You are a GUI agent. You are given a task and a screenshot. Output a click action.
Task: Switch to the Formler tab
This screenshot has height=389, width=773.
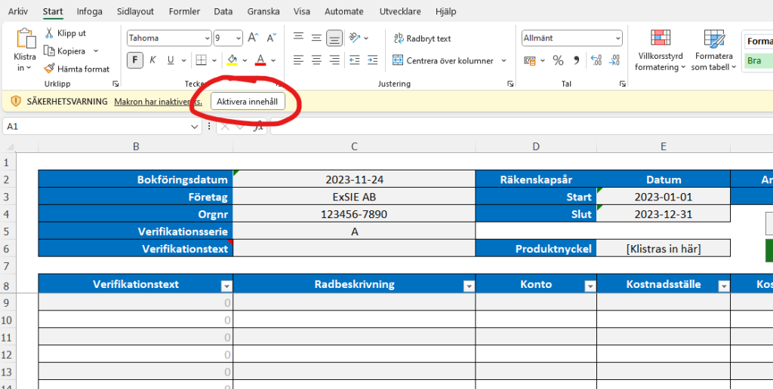[184, 11]
